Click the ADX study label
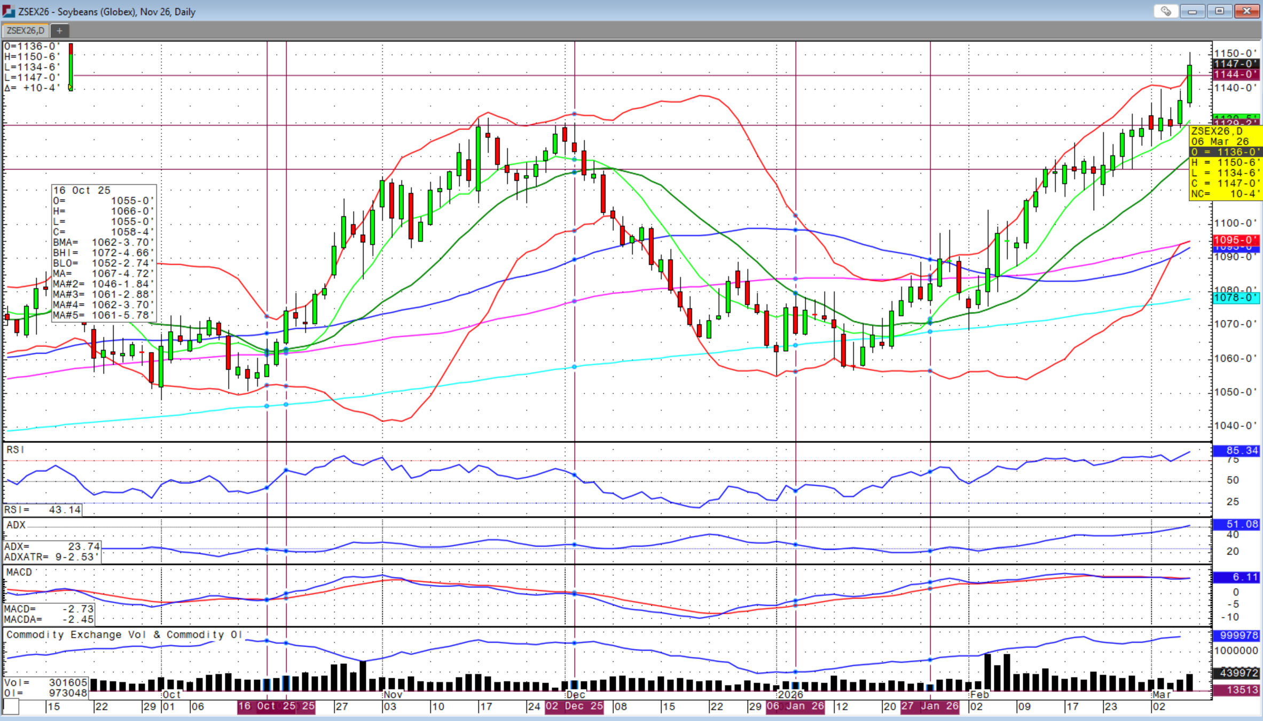 (x=16, y=525)
